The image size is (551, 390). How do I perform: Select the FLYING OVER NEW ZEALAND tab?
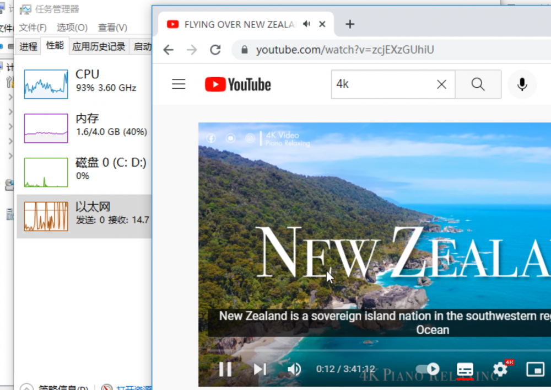[x=246, y=24]
